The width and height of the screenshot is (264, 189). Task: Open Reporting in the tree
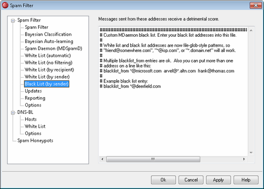coord(35,98)
